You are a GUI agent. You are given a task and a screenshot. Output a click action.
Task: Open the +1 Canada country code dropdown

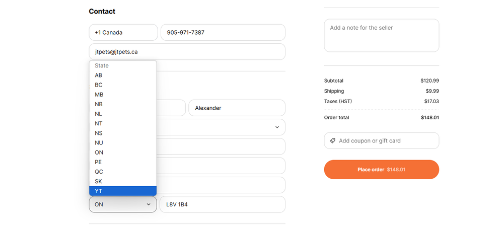(123, 33)
